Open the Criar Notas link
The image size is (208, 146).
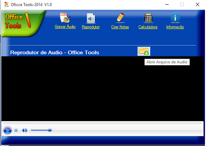120,27
